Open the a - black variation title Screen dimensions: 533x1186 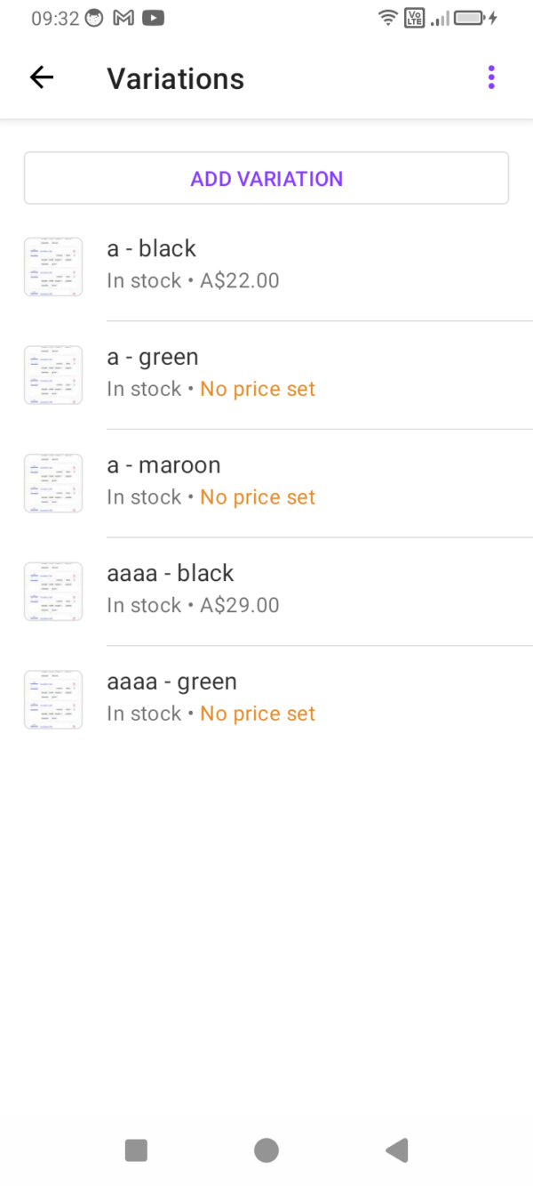coord(151,249)
